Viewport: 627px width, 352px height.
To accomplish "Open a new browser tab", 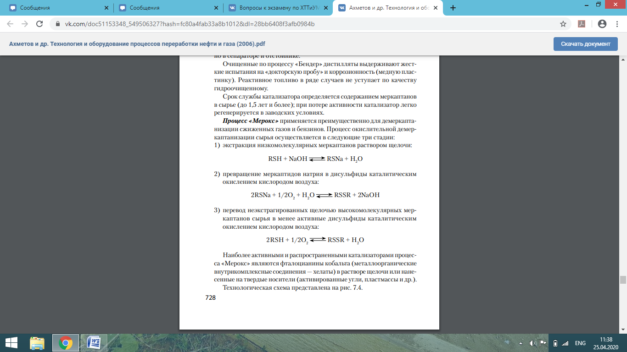I will coord(453,8).
